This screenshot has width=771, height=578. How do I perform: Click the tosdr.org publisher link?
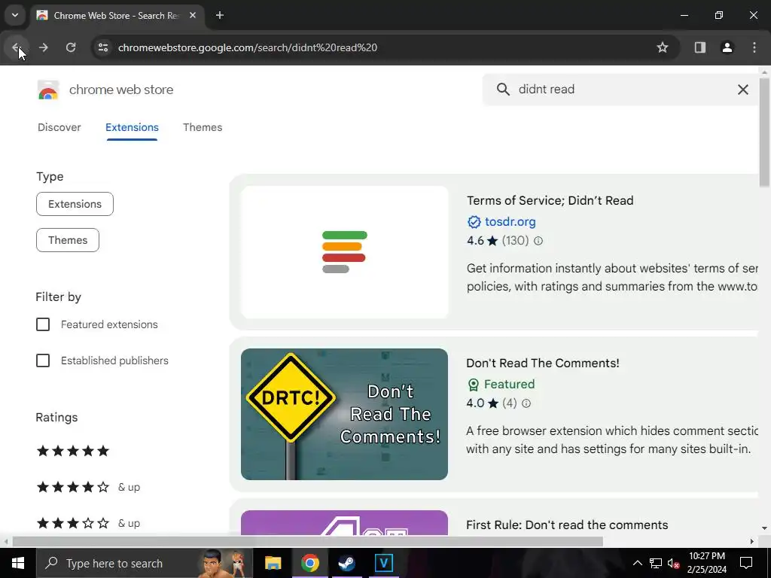pos(510,222)
